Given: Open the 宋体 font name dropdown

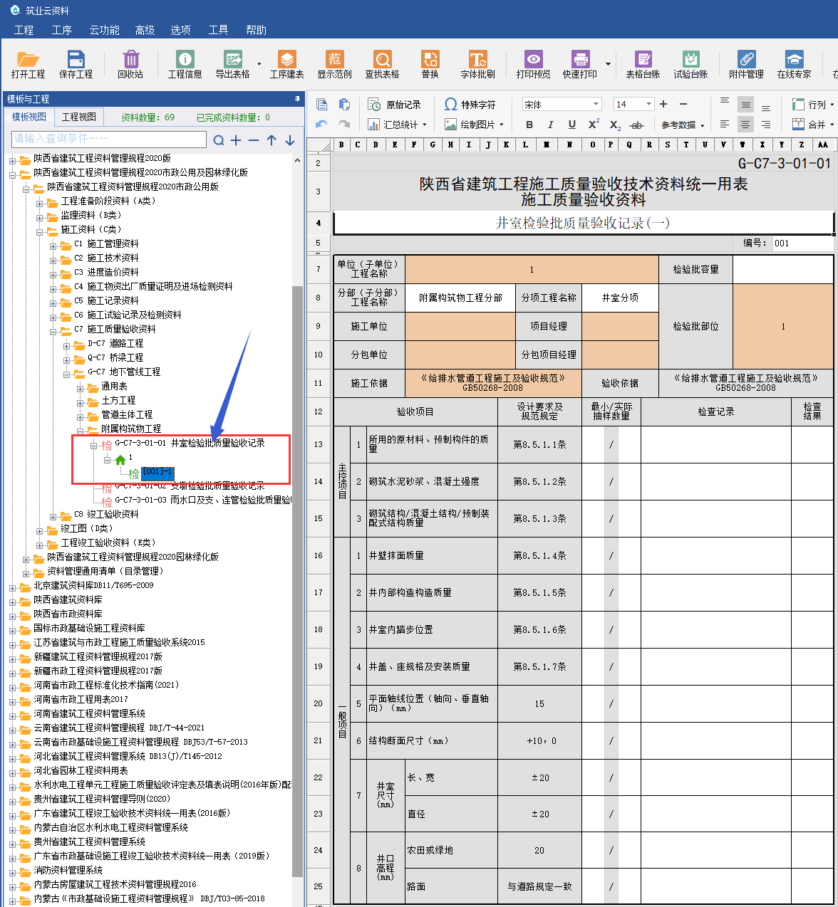Looking at the screenshot, I should (596, 105).
